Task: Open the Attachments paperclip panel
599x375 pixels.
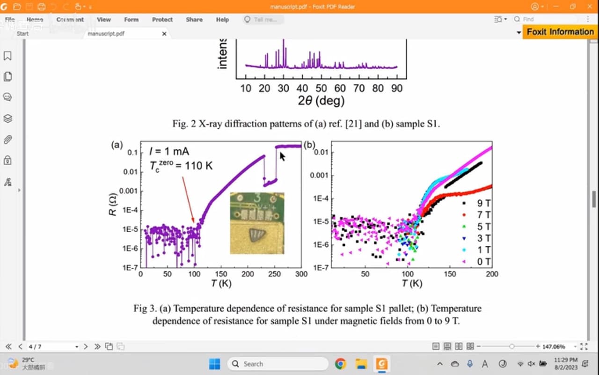Action: 7,140
